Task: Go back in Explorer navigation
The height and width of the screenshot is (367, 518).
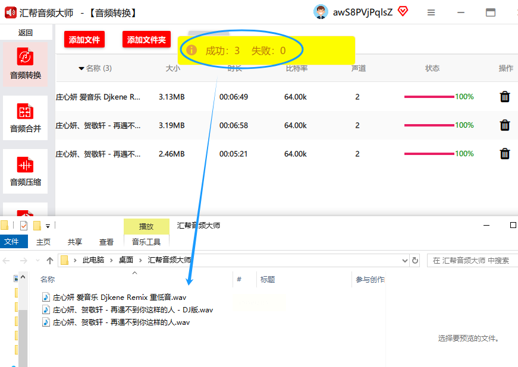Action: pyautogui.click(x=7, y=261)
